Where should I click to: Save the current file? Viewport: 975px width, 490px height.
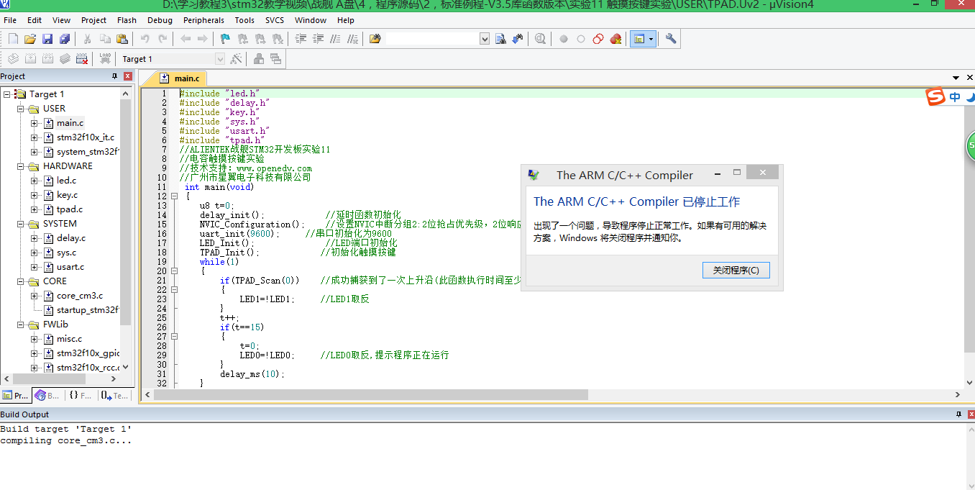(47, 39)
